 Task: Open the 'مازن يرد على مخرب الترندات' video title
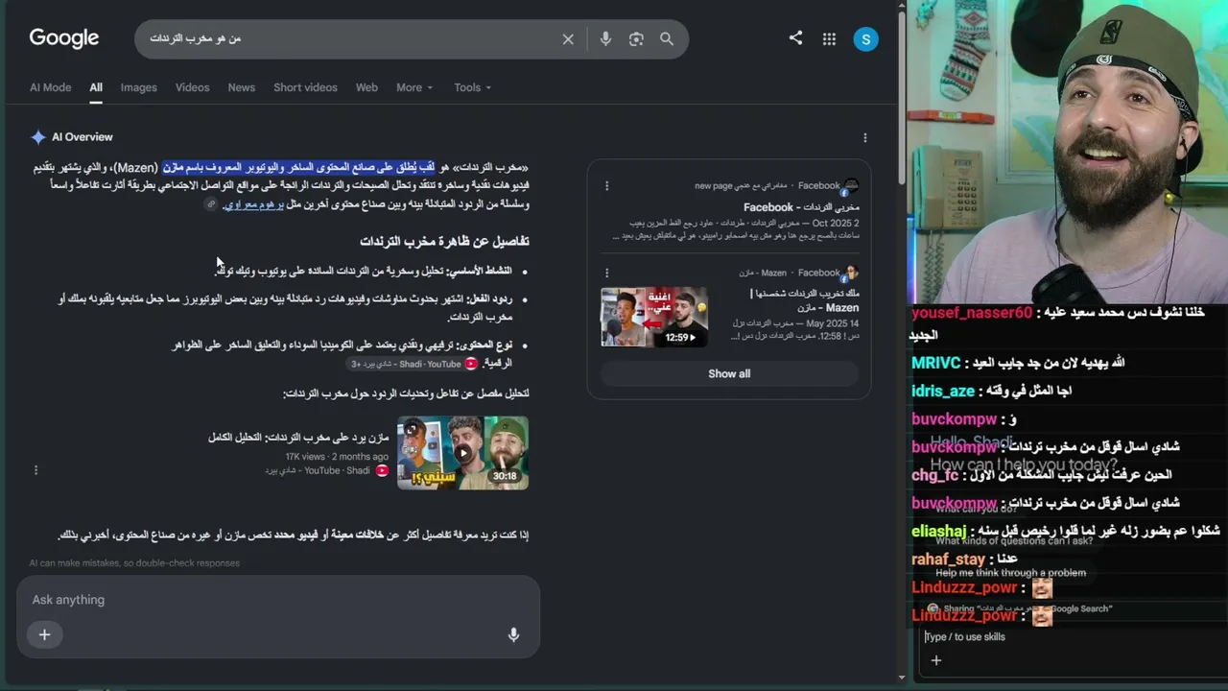tap(298, 438)
